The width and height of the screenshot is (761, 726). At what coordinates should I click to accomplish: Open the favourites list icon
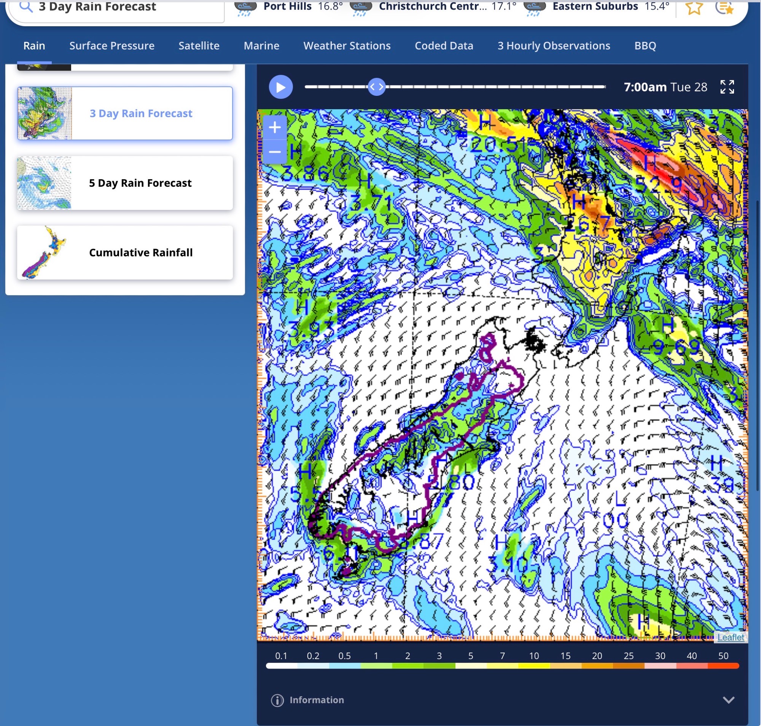[x=724, y=7]
